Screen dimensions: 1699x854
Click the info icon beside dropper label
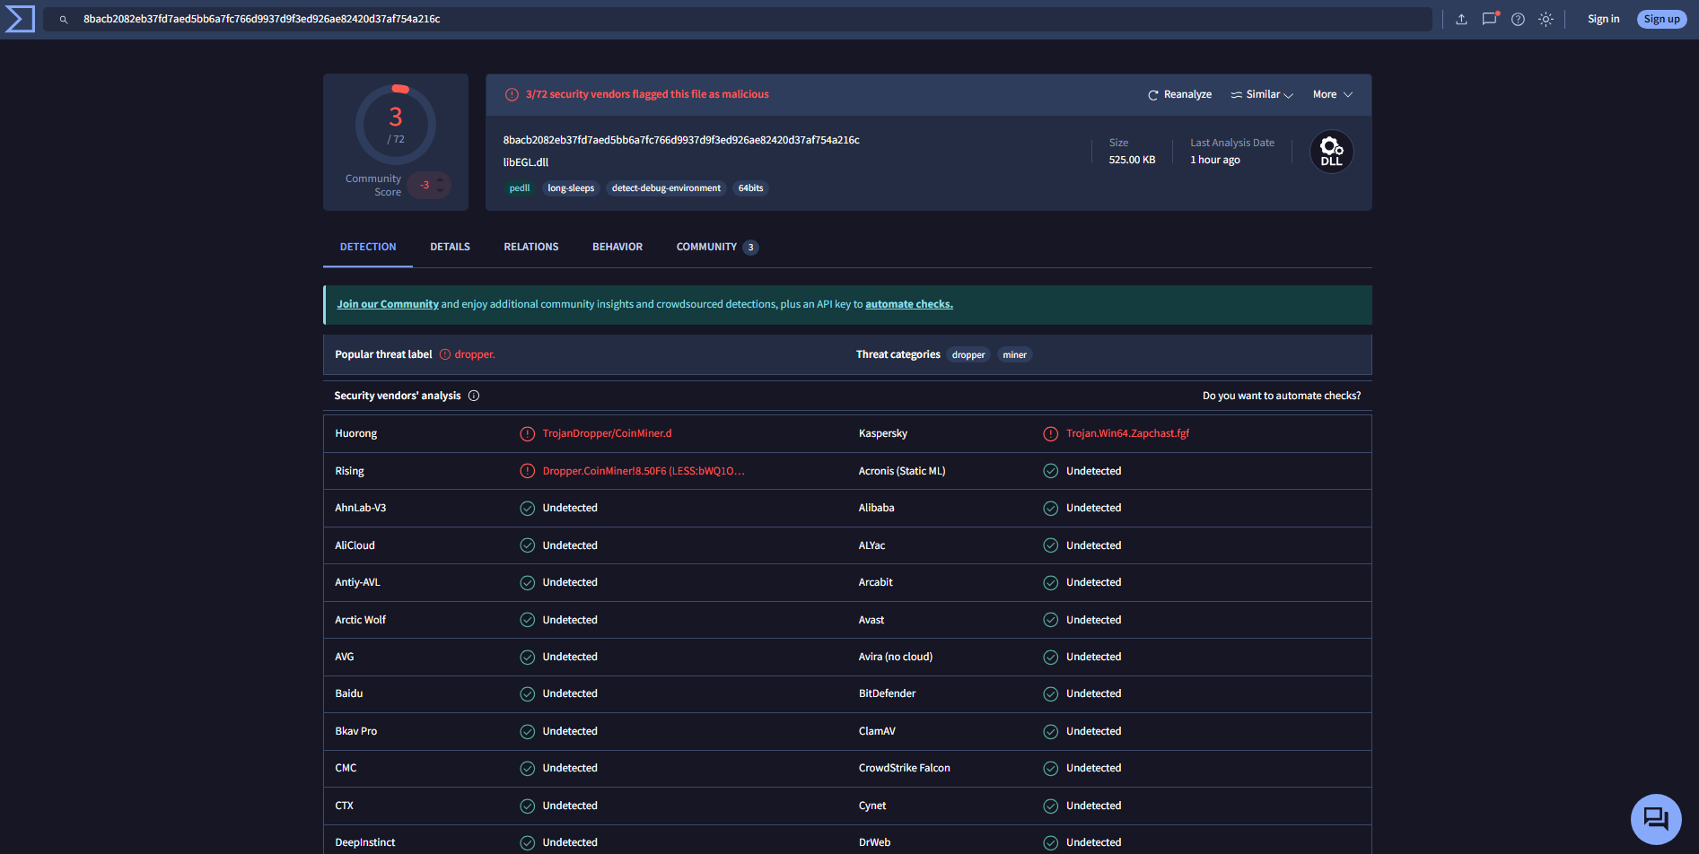(x=445, y=355)
